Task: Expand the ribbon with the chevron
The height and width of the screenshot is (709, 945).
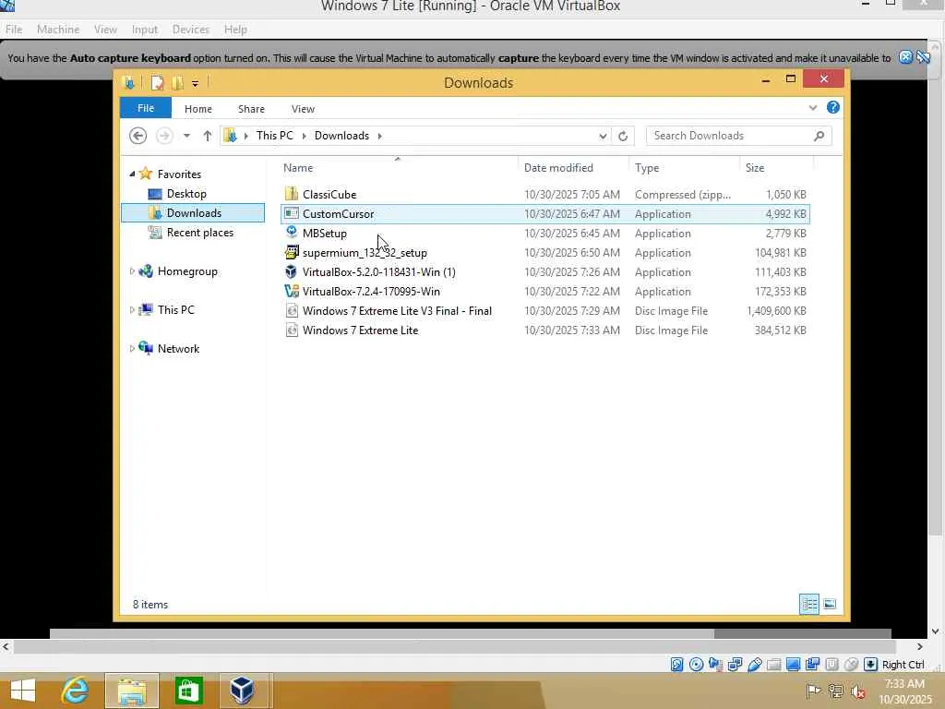Action: point(812,107)
